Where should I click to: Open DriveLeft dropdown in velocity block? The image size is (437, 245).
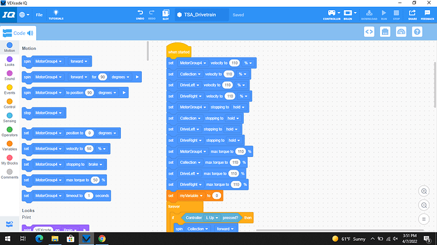point(189,85)
